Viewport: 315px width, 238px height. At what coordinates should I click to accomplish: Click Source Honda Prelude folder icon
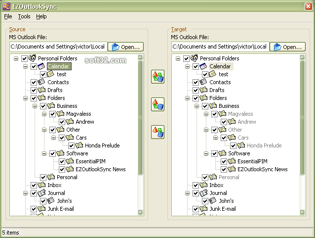click(79, 145)
